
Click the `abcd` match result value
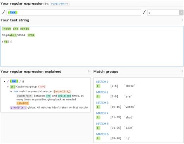[129, 118]
